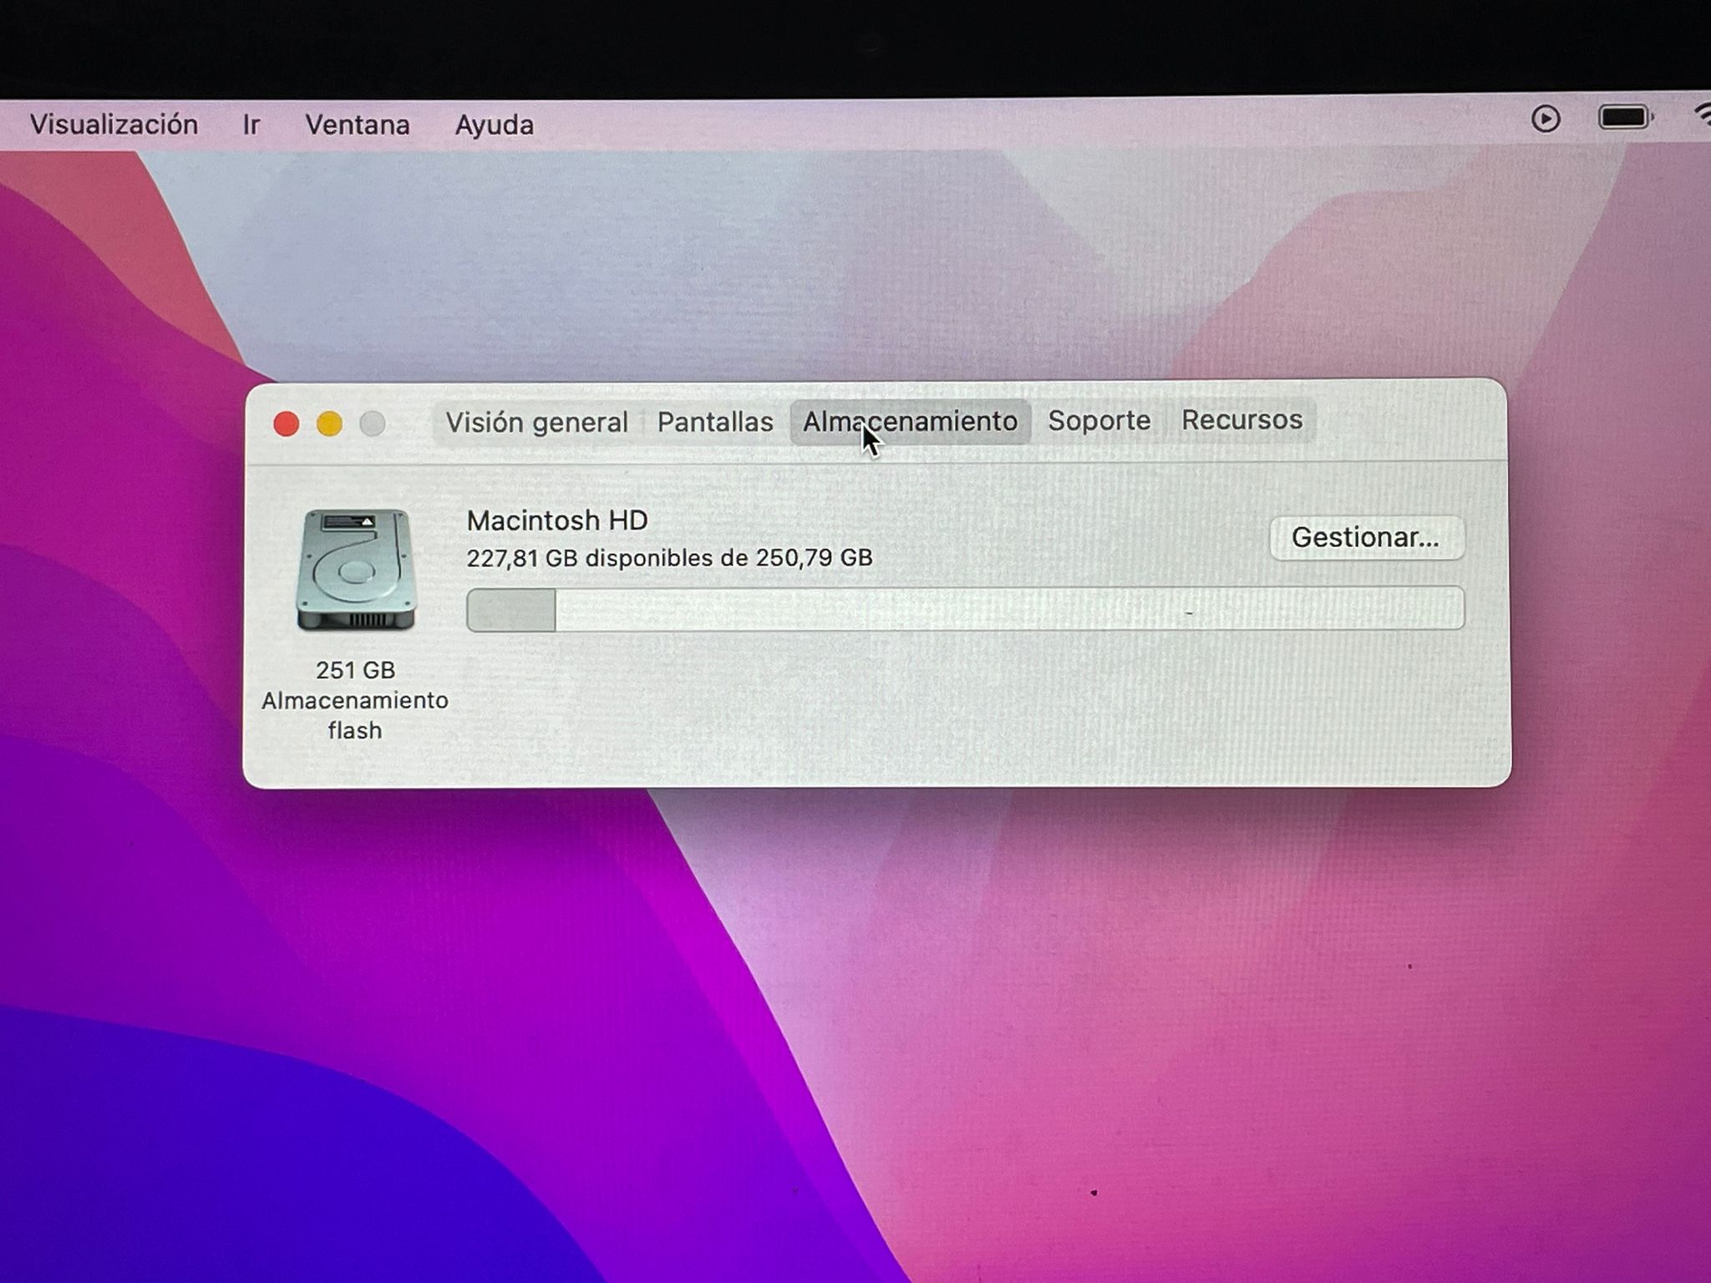Click the Macintosh HD drive icon

click(x=356, y=571)
